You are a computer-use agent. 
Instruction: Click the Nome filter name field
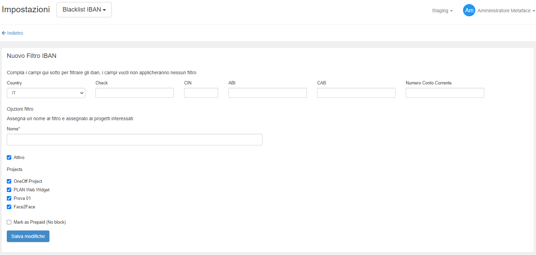tap(135, 140)
